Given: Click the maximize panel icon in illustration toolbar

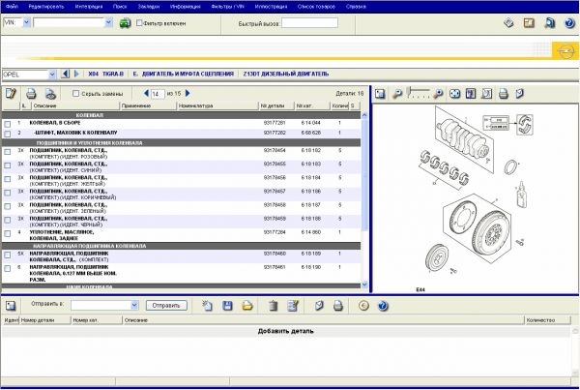Looking at the screenshot, I should pos(380,94).
